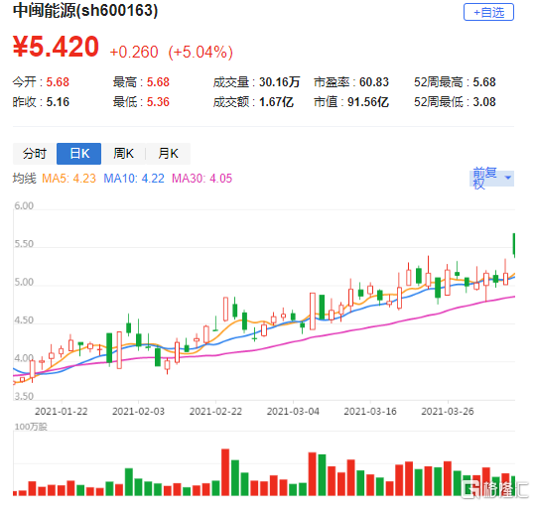The width and height of the screenshot is (535, 506).
Task: Click the 52周最低 value 3.08
Action: tap(484, 102)
